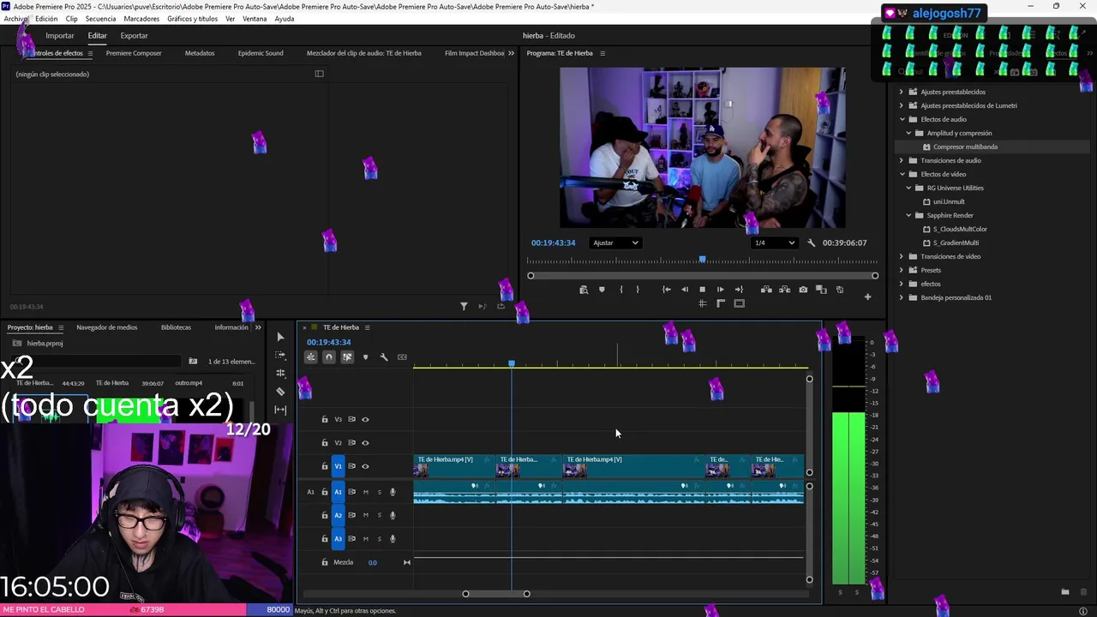Add a marker in the timeline header

(x=366, y=357)
